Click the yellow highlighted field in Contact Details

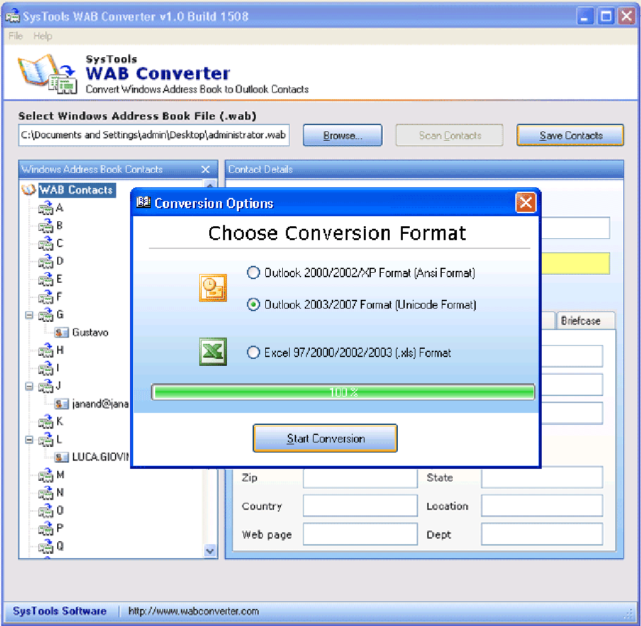click(576, 263)
